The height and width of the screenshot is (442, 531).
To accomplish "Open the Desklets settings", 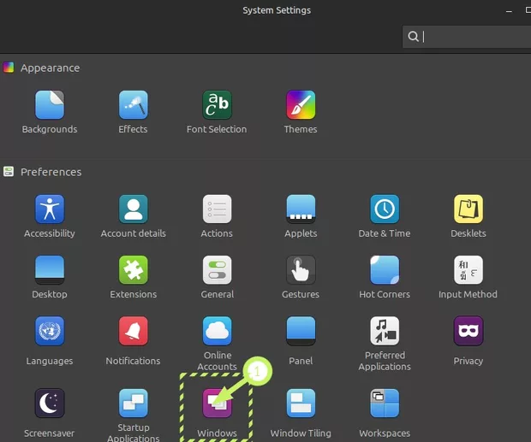I will 468,210.
